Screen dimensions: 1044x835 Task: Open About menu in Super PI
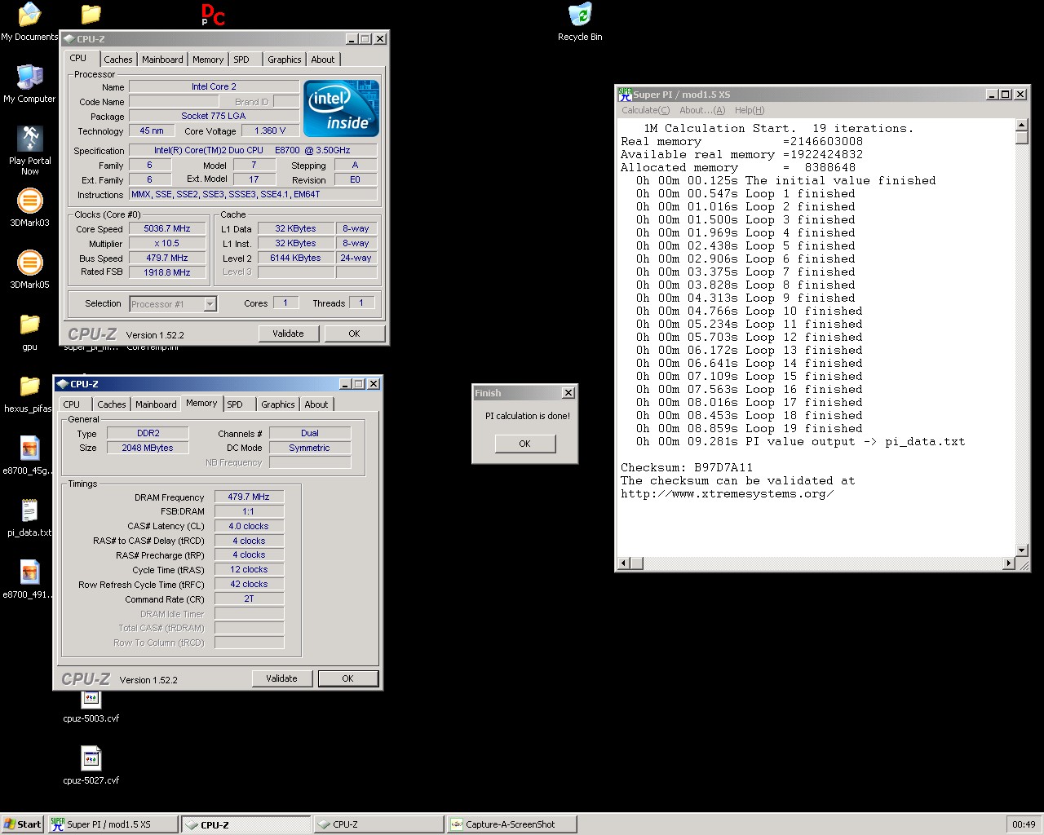pos(702,110)
